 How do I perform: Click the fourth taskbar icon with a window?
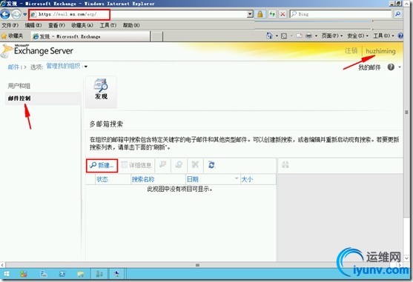point(62,274)
